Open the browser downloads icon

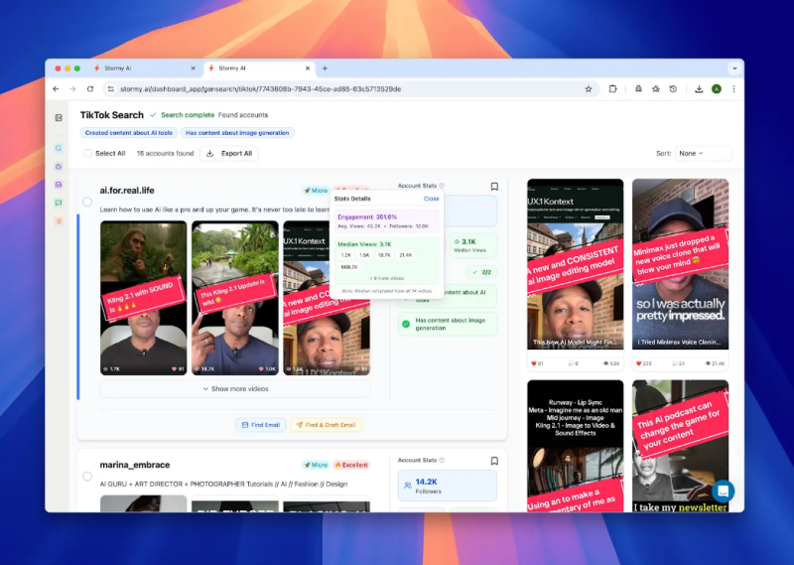pos(699,88)
